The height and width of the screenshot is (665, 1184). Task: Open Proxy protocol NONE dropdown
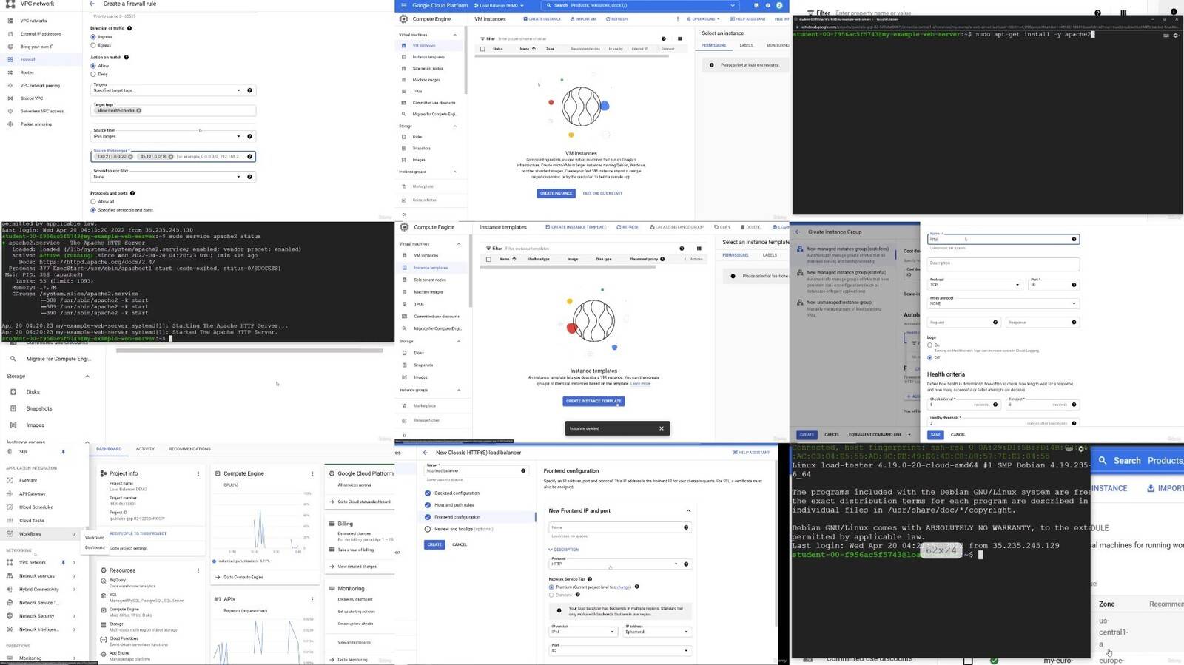(1003, 302)
